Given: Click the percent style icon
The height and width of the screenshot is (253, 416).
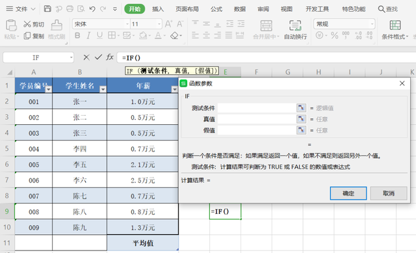Looking at the screenshot, I should [x=335, y=35].
